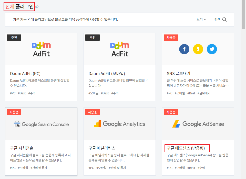246x179 pixels.
Task: Click the yellow KakaoStory icon
Action: coord(198,49)
